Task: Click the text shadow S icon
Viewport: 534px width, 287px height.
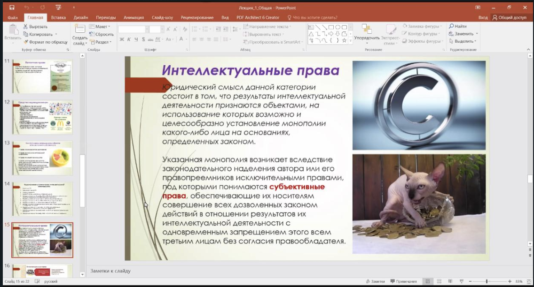Action: pos(143,39)
